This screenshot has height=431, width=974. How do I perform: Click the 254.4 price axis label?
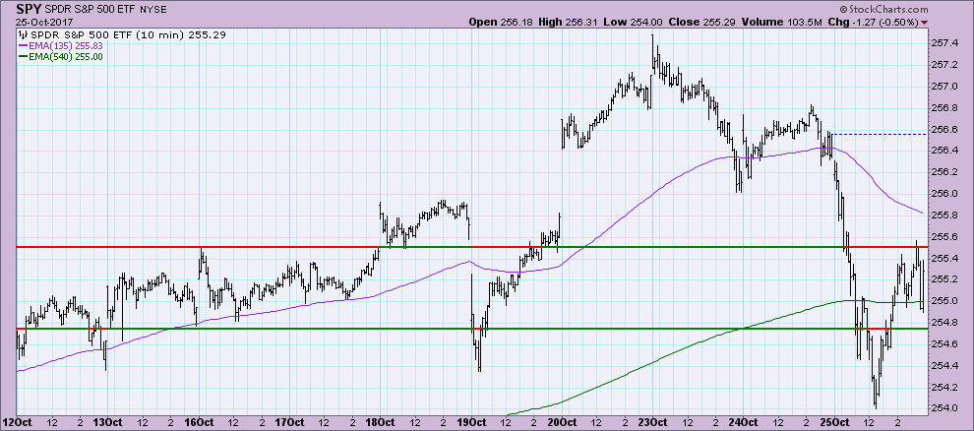[944, 365]
